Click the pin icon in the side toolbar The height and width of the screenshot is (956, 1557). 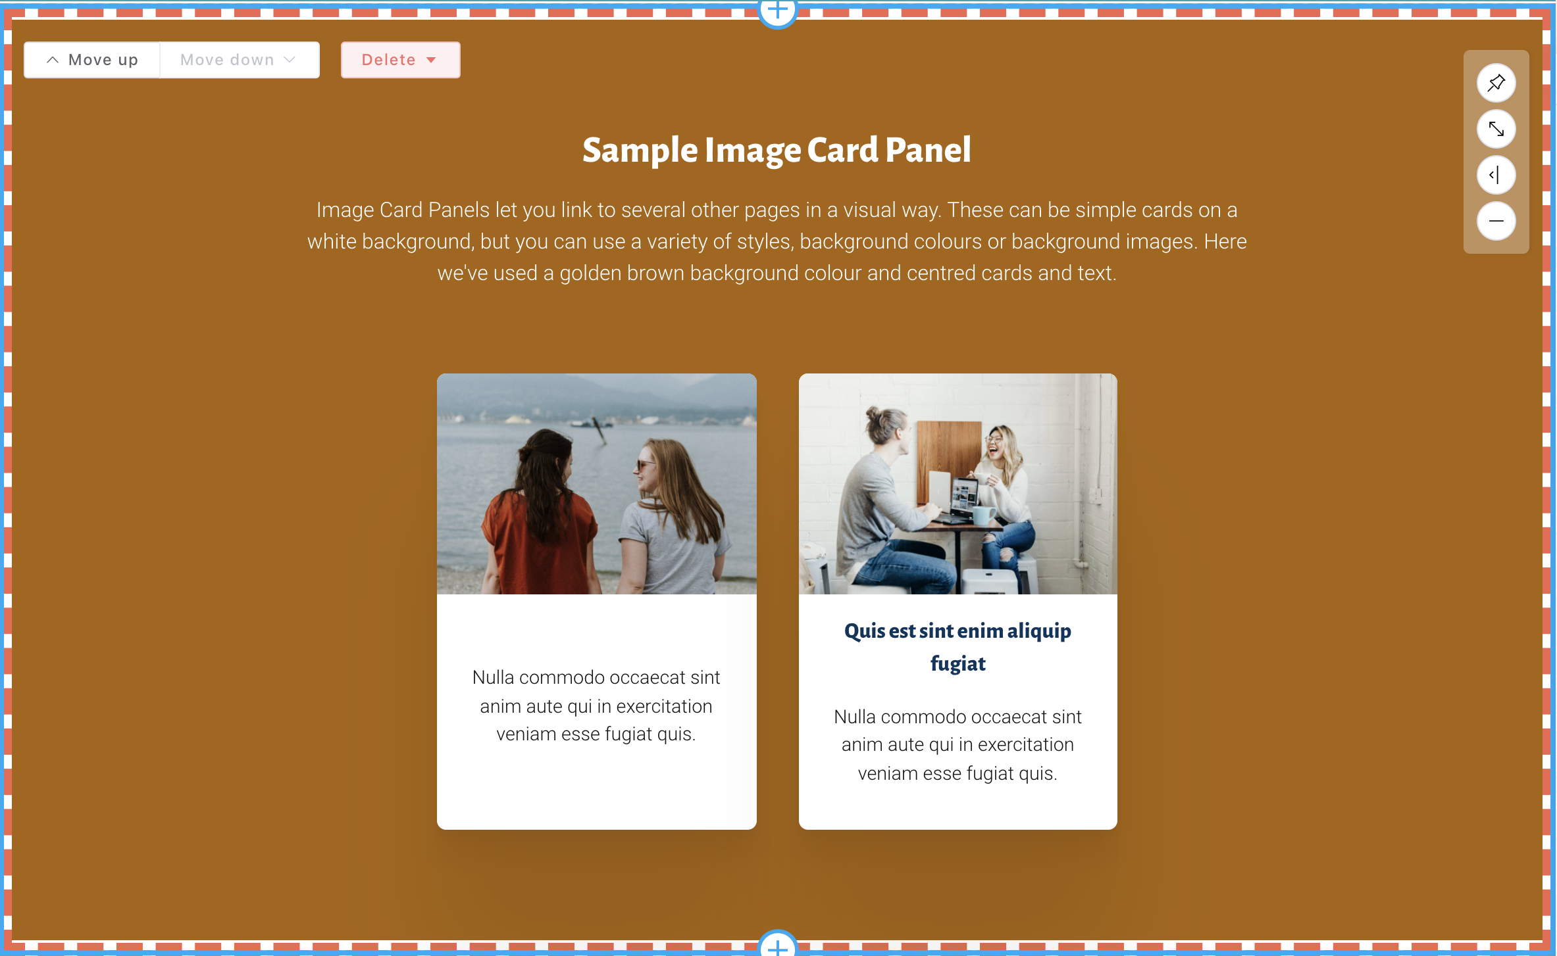tap(1496, 83)
